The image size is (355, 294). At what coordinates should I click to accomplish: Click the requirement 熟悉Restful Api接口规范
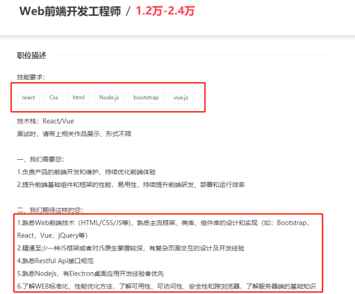[x=56, y=261]
